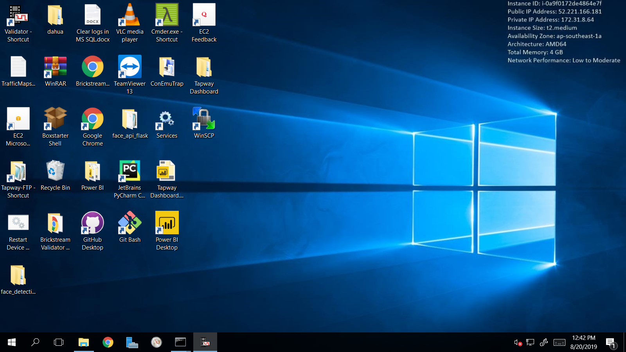This screenshot has height=352, width=626.
Task: Select the ConEmuTrap folder icon
Action: (x=167, y=72)
